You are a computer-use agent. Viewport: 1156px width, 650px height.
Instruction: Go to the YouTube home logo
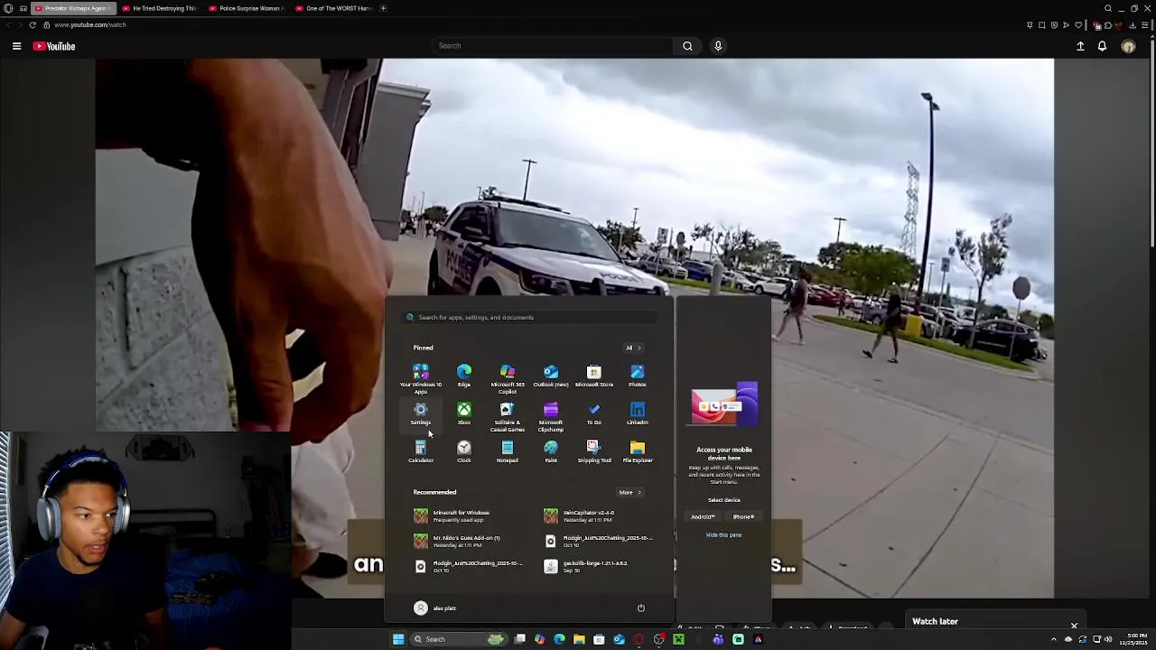coord(54,46)
